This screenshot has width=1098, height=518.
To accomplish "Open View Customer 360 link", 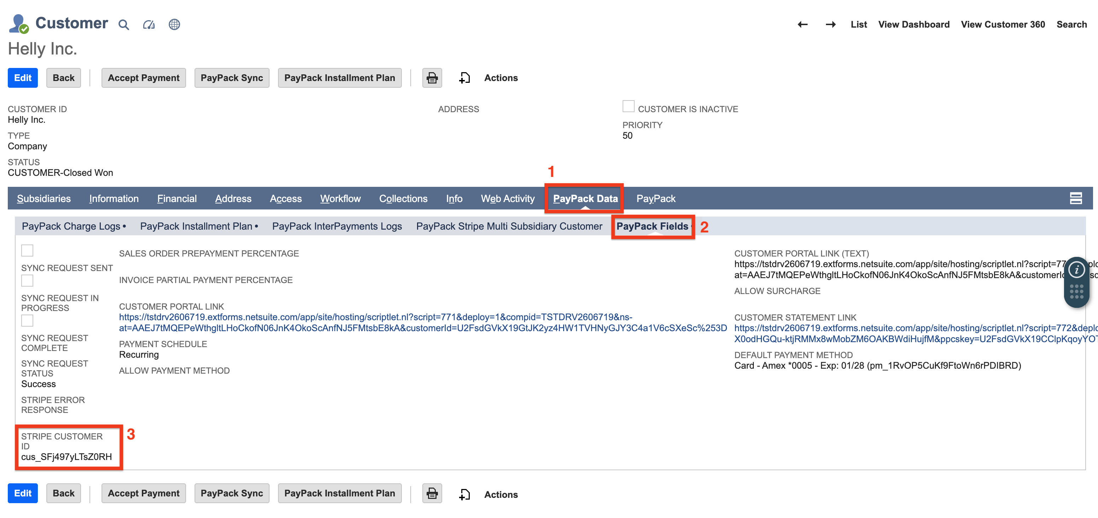I will pyautogui.click(x=1002, y=24).
